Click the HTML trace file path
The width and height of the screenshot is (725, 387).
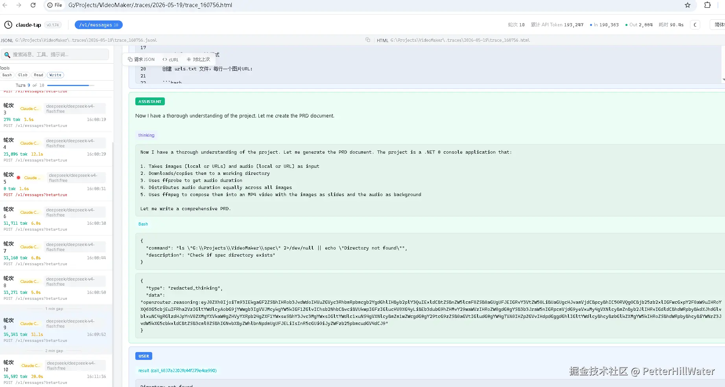point(460,40)
